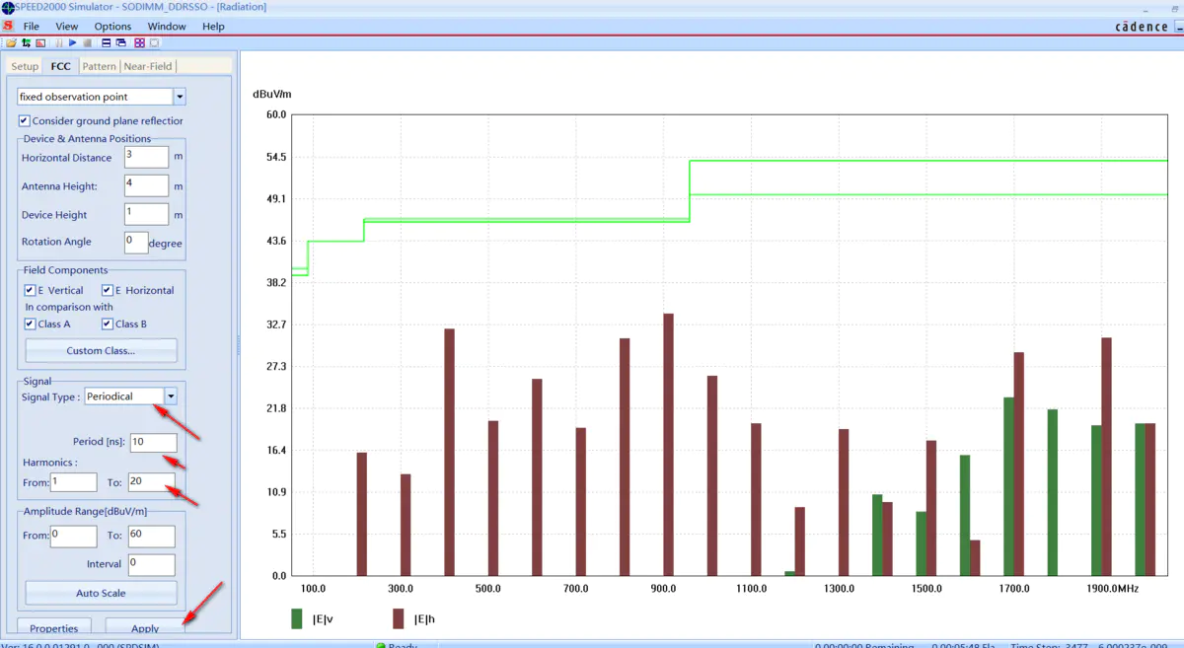Click the green arrows layout icon in toolbar

[x=26, y=43]
